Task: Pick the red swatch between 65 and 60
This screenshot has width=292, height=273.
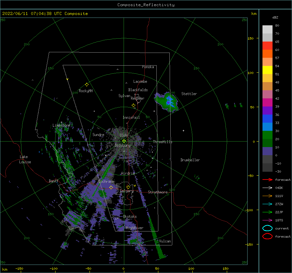Action: (x=267, y=46)
